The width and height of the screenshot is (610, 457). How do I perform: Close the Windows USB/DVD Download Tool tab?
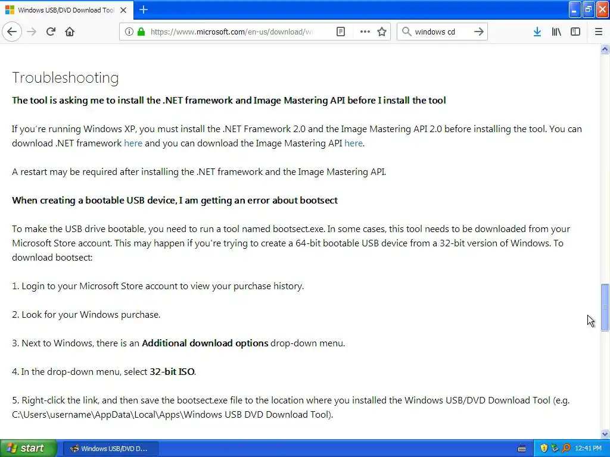pos(123,10)
